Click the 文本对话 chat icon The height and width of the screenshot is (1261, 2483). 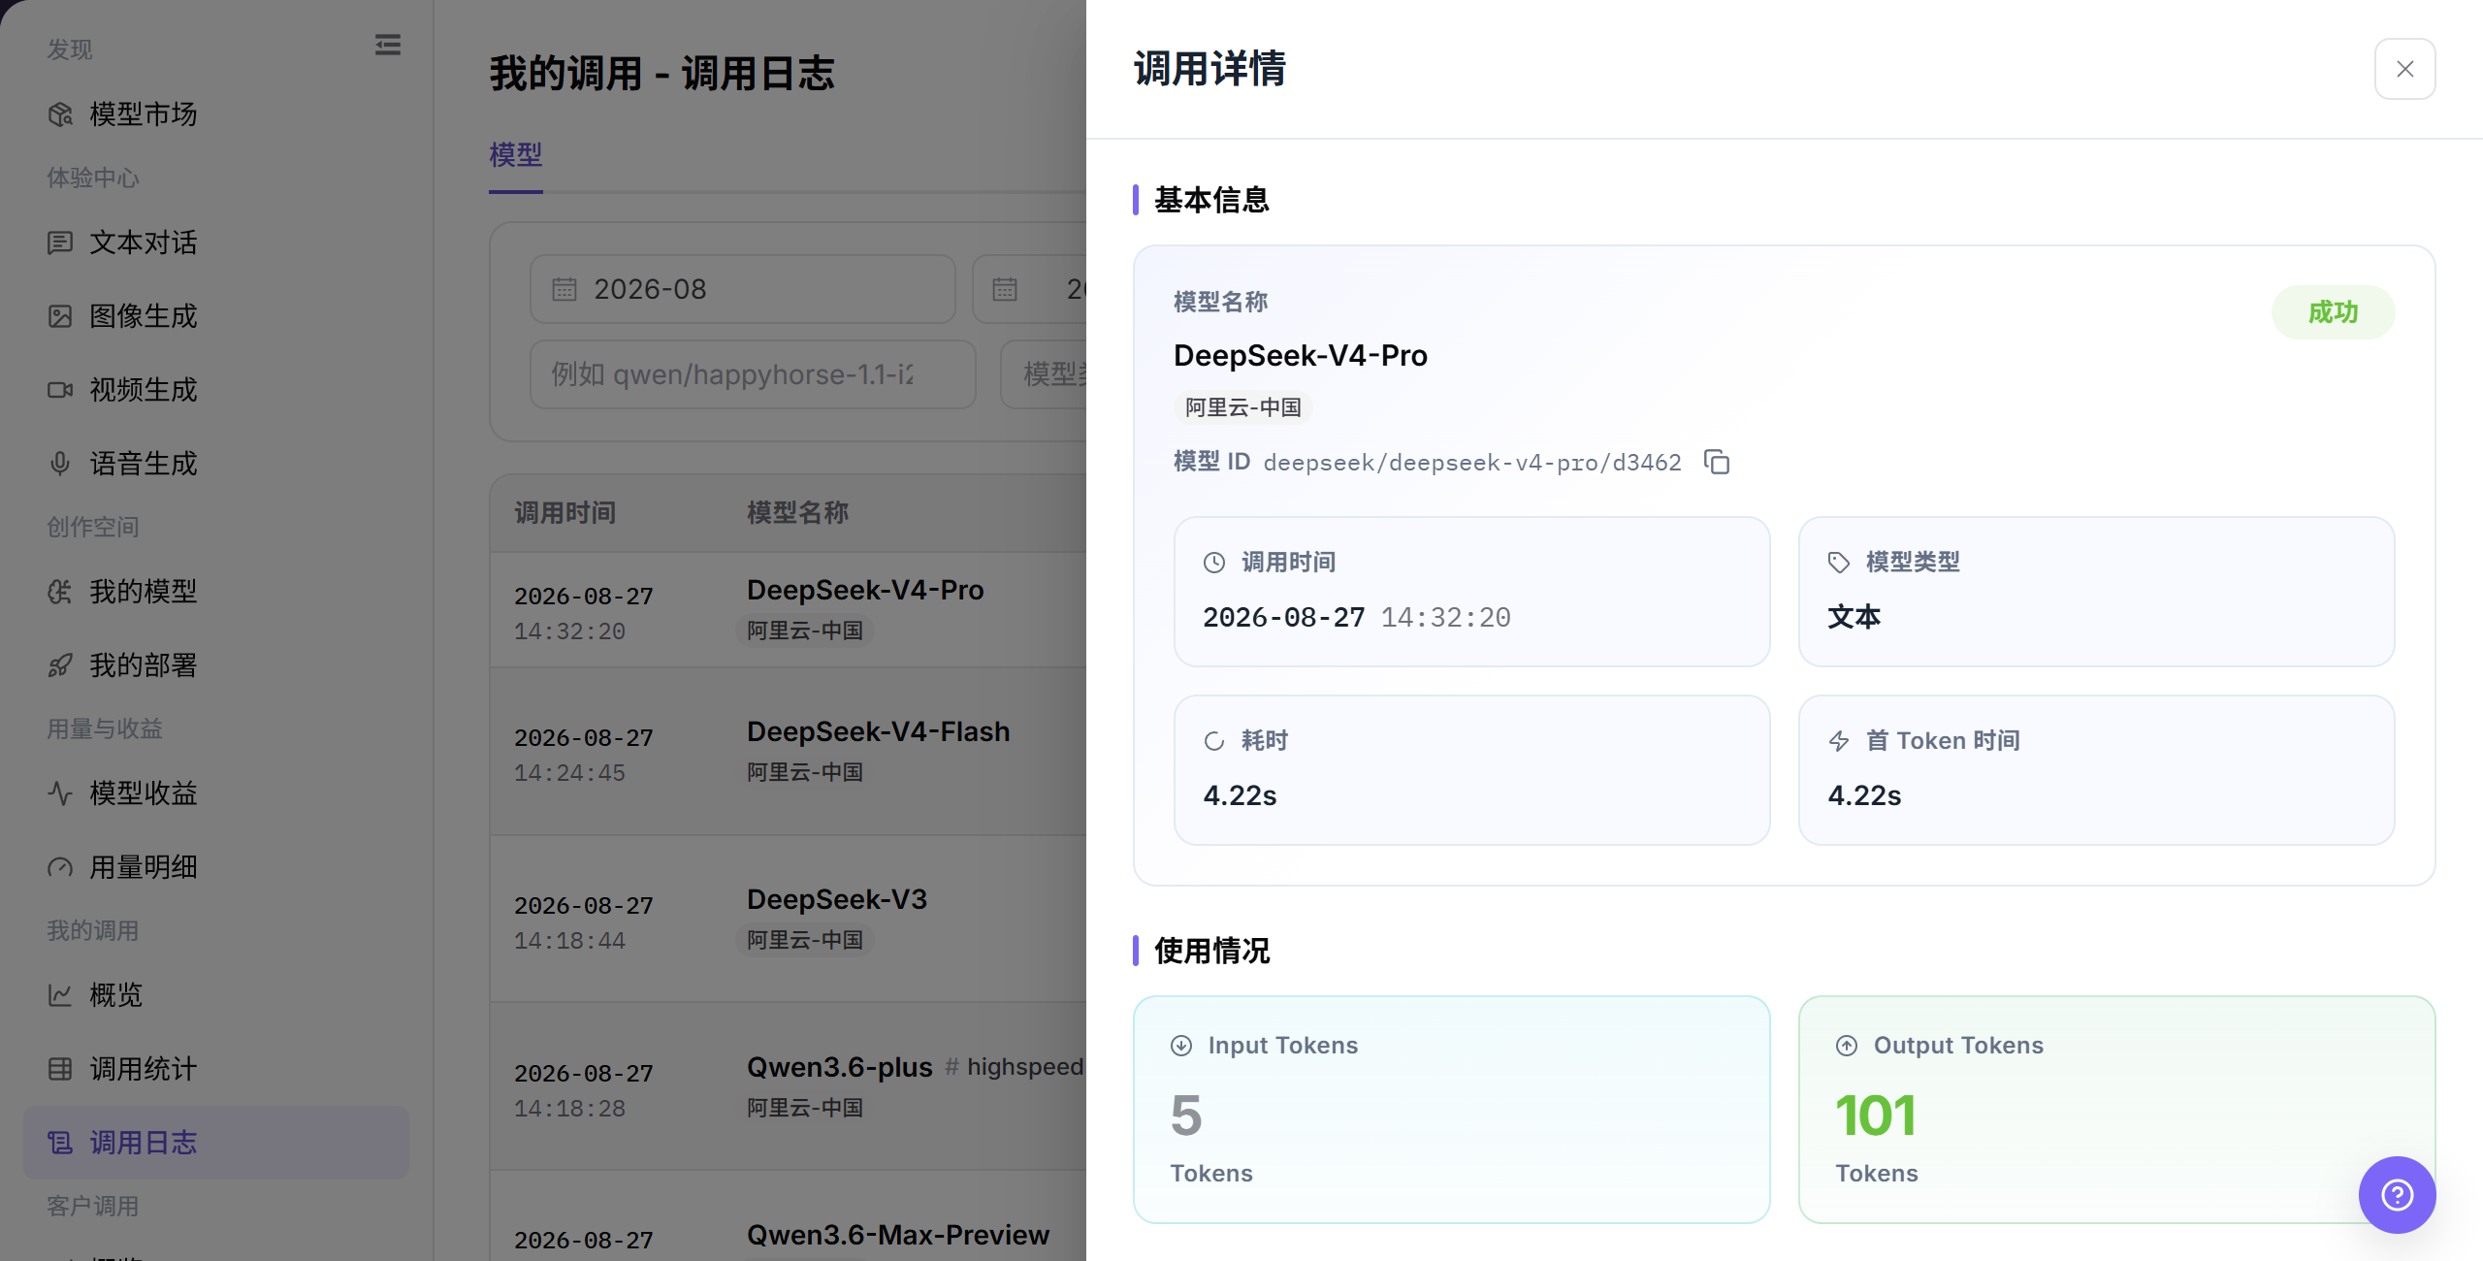(x=60, y=242)
